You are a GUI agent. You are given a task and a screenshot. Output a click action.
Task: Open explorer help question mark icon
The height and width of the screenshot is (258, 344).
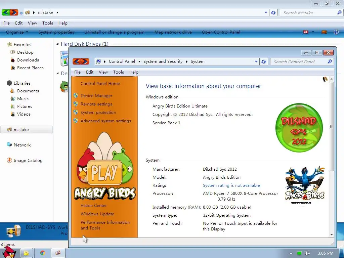click(x=336, y=32)
